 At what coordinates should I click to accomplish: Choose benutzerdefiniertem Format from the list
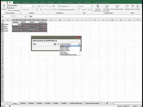(x=70, y=55)
